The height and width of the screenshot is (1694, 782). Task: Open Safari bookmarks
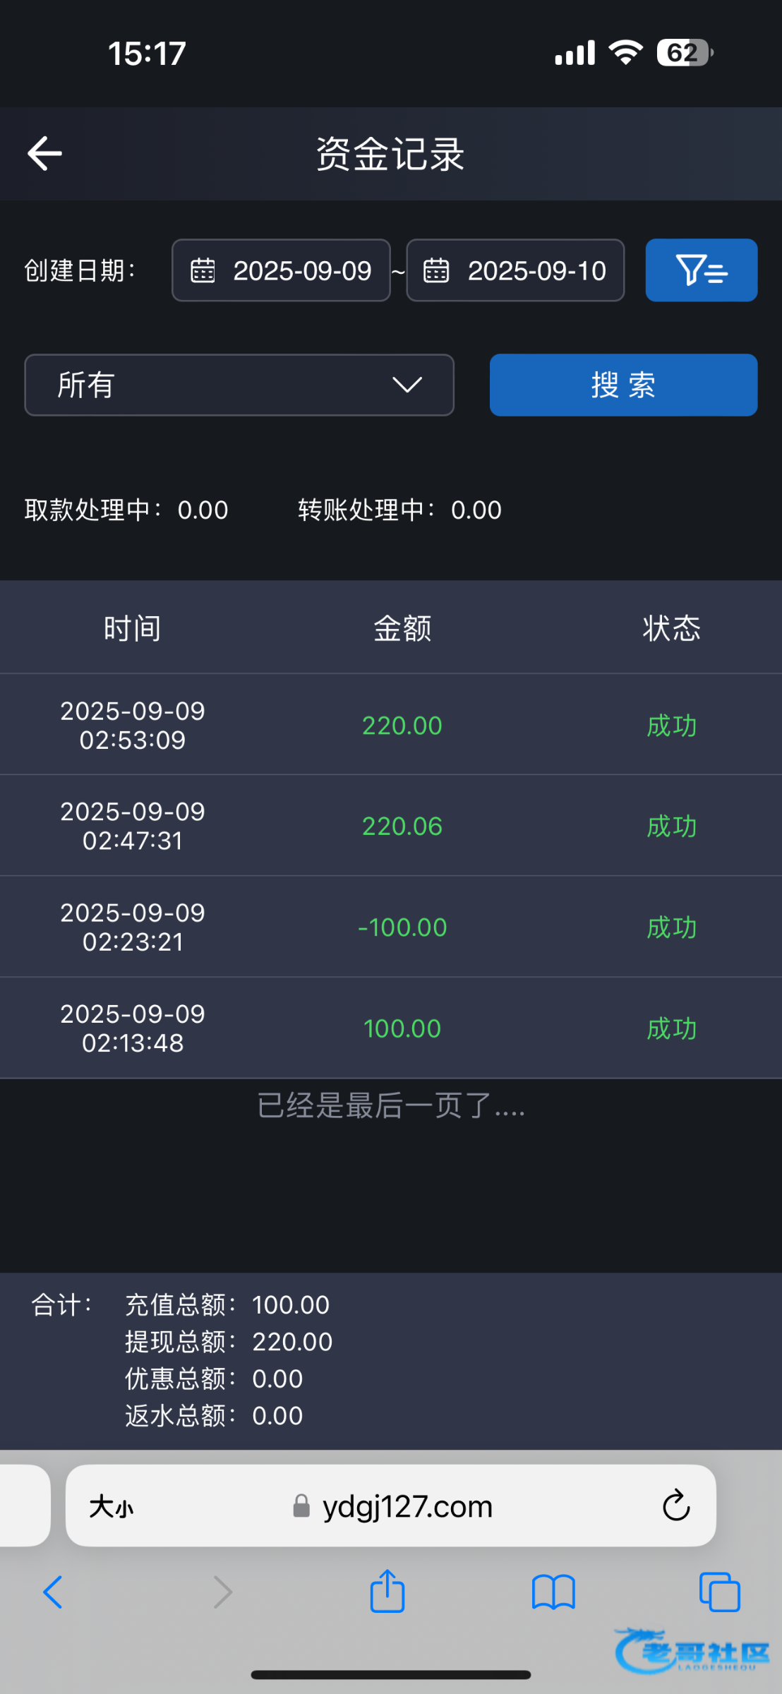(x=553, y=1592)
